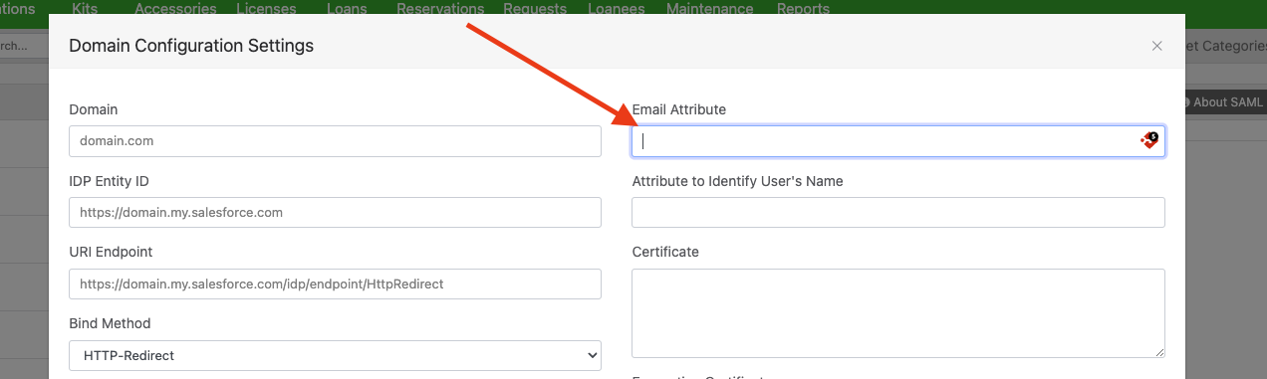
Task: Click the password manager icon in Email Attribute
Action: (x=1149, y=141)
